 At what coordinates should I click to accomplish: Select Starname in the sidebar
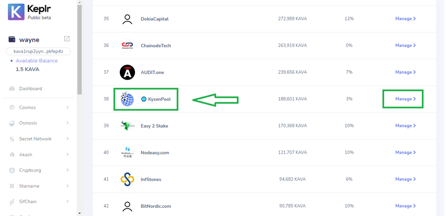click(29, 186)
